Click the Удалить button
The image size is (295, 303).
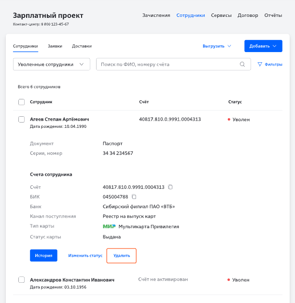pos(122,255)
